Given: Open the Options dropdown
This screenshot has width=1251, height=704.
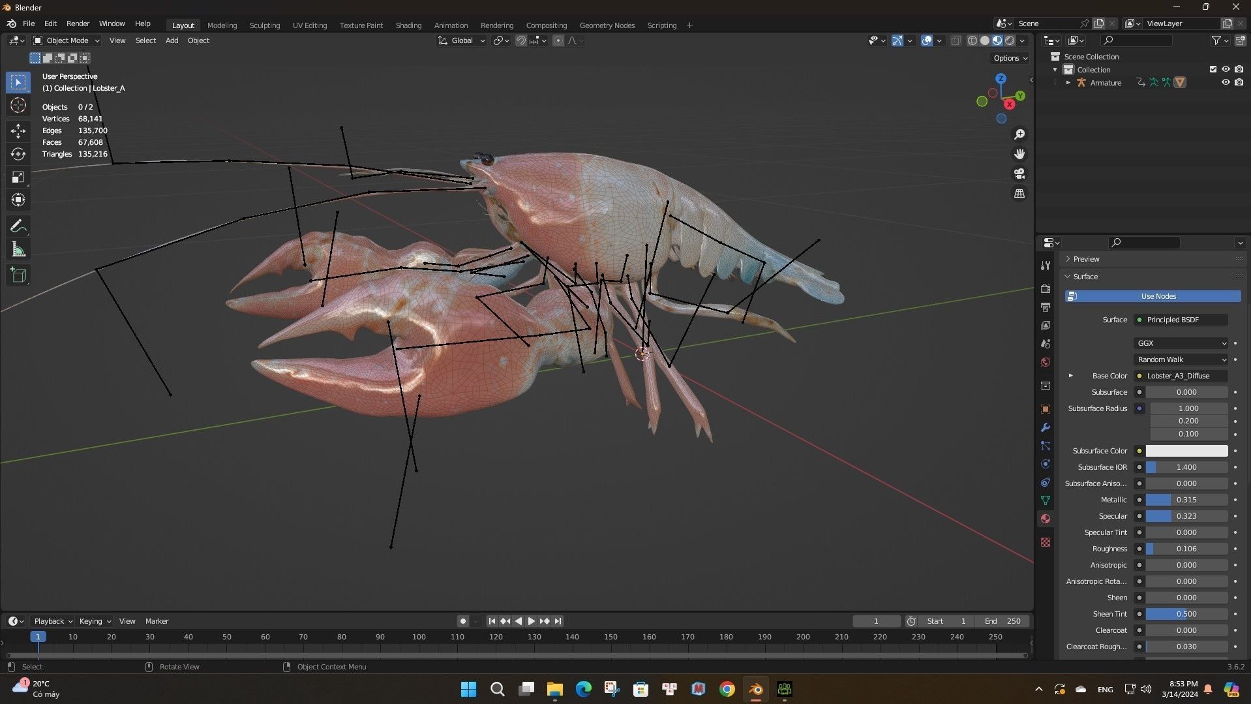Looking at the screenshot, I should point(1010,58).
